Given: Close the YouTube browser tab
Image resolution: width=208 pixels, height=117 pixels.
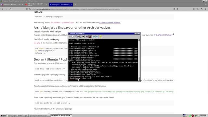Looking at the screenshot, I should tap(47, 5).
